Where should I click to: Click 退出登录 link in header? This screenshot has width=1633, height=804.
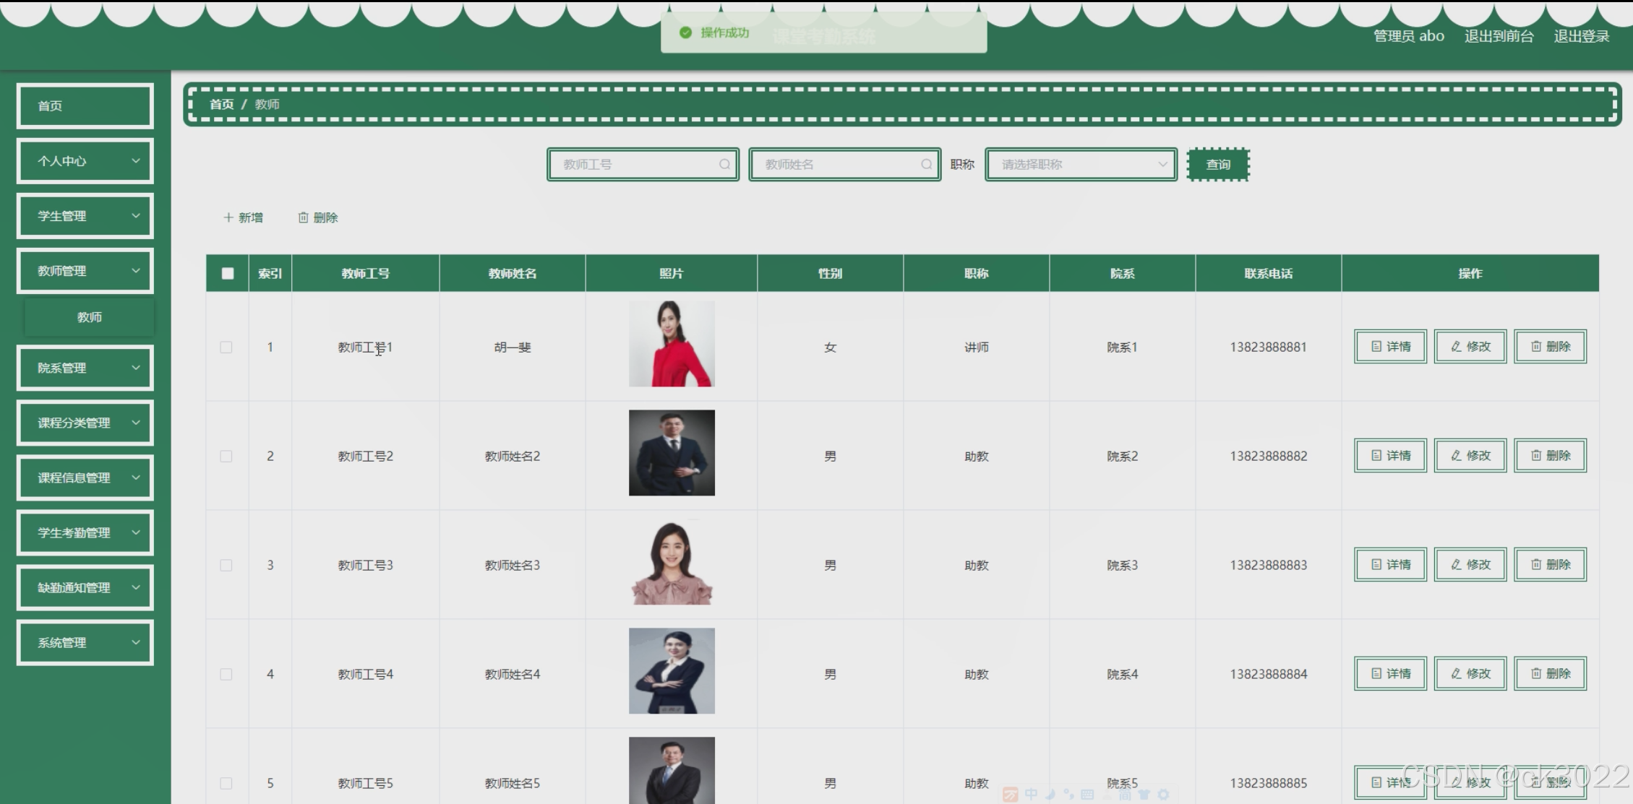pos(1581,36)
